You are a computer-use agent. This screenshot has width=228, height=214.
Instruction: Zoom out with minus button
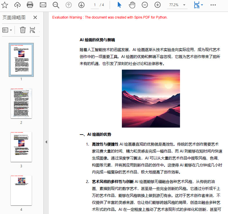(x=145, y=5)
